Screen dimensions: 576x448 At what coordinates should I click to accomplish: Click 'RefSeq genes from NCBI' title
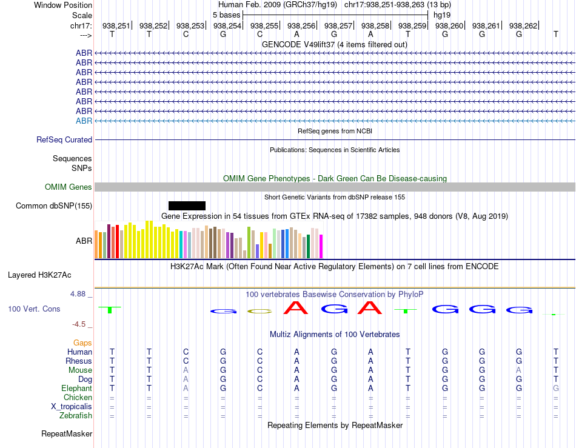335,131
